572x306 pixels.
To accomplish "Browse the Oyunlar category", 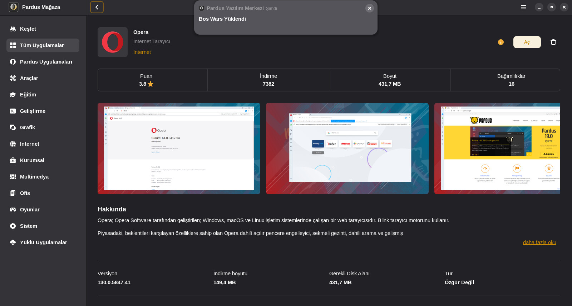I will point(30,210).
